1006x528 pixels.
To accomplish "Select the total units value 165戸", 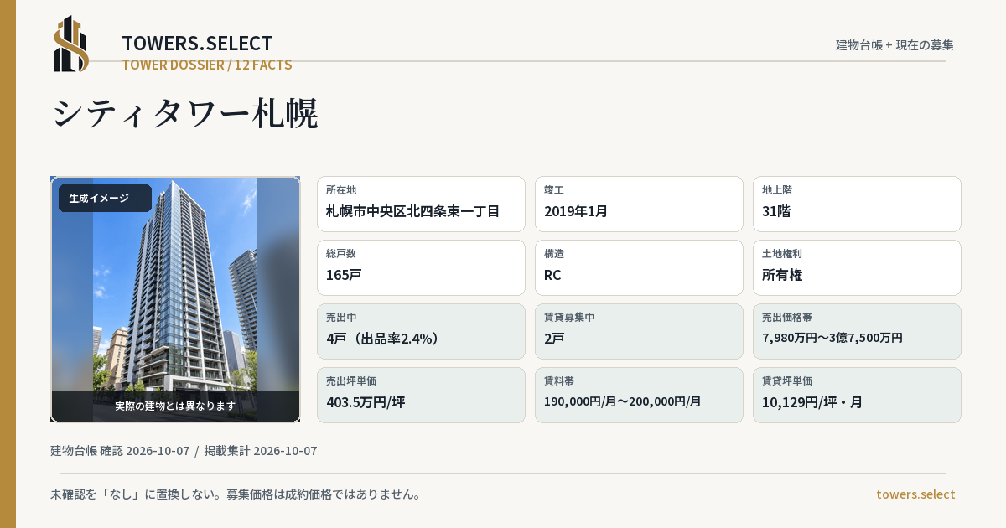I will (344, 275).
